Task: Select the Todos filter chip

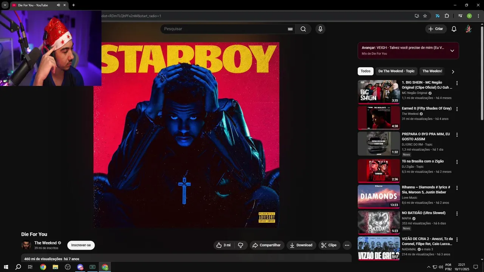Action: pyautogui.click(x=366, y=71)
